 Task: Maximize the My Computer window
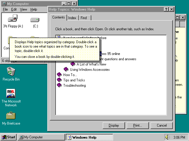coord(69,4)
